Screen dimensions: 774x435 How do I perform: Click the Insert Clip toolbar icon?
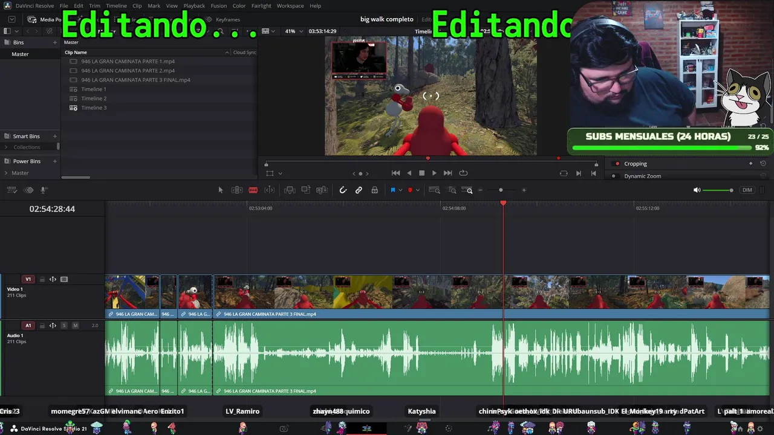pos(290,190)
